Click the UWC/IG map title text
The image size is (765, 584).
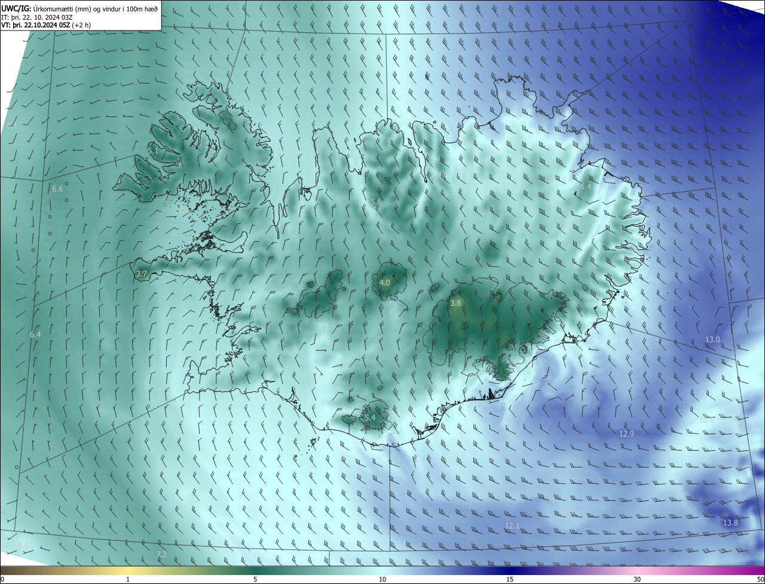[x=79, y=8]
